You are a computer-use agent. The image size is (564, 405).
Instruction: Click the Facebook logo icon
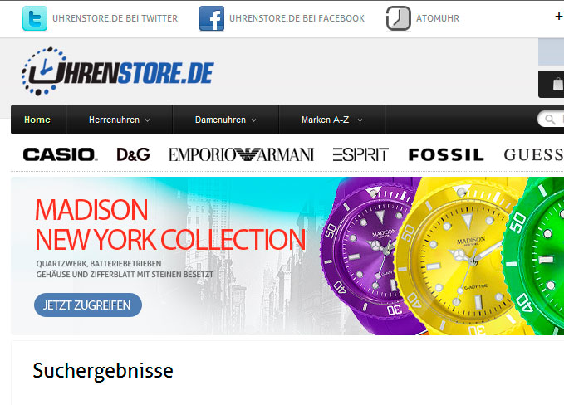(x=212, y=18)
